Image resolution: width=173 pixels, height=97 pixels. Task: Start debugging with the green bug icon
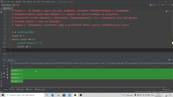coord(163,5)
